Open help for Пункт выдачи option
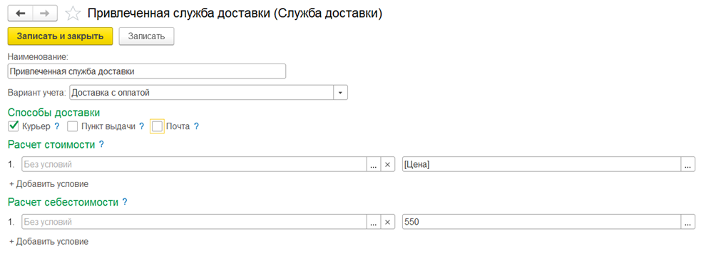Viewport: 716px width, 264px height. point(141,126)
